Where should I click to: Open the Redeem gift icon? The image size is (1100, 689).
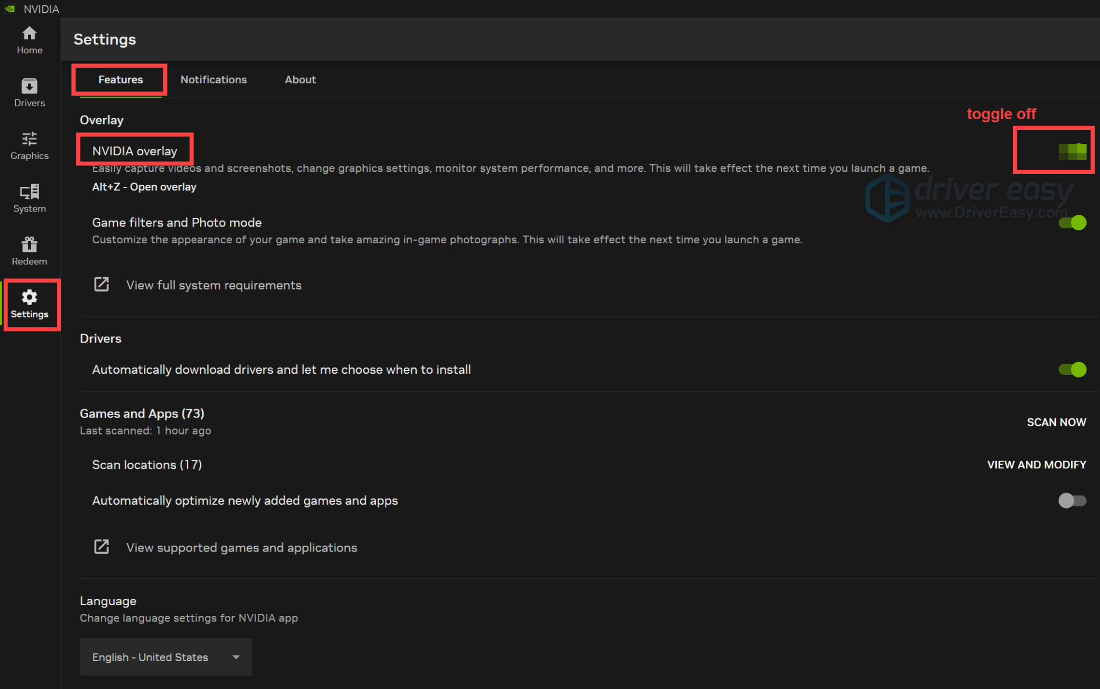30,251
